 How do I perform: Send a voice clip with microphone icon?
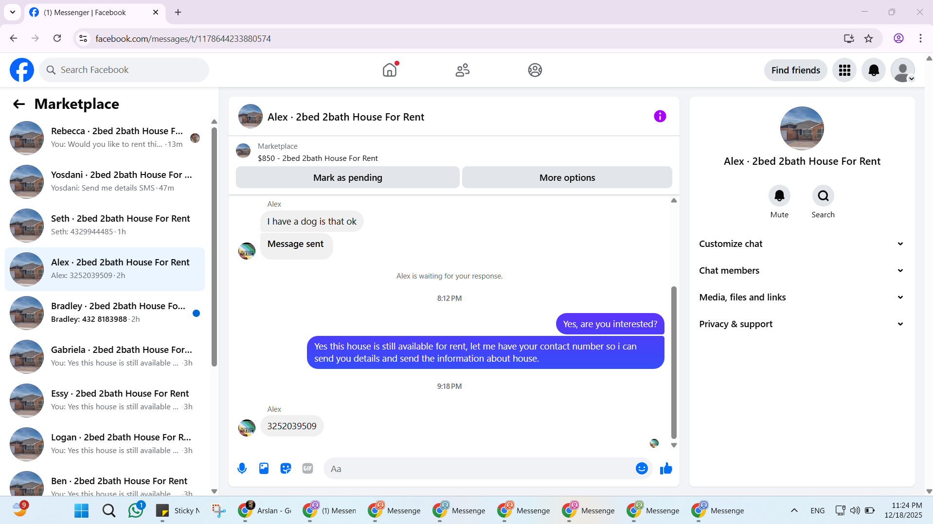click(242, 469)
